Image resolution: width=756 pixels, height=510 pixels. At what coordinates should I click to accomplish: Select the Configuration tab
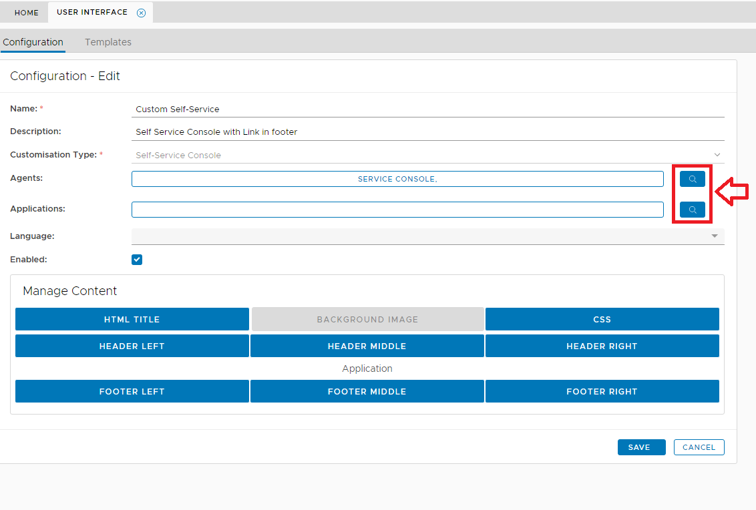pos(33,42)
